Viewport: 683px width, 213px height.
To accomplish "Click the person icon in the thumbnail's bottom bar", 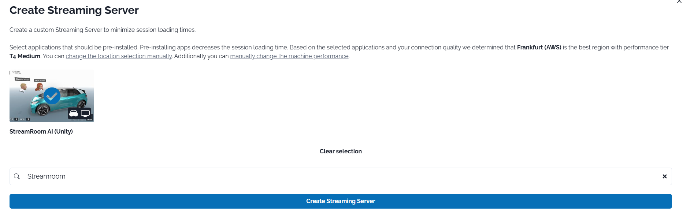I will click(28, 119).
